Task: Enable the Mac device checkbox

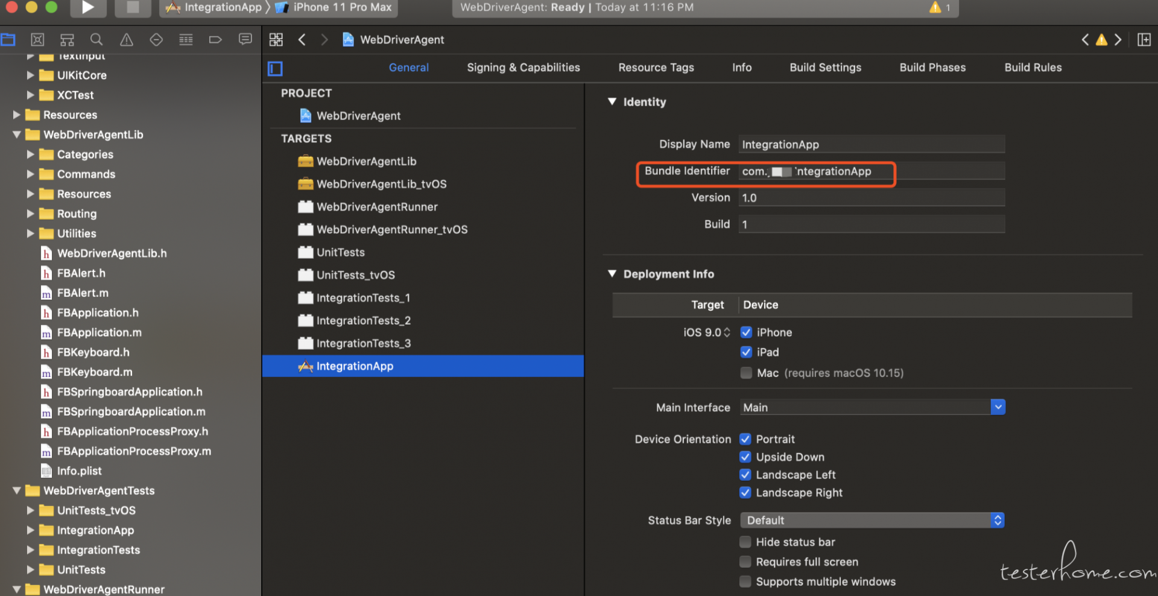Action: [x=746, y=373]
